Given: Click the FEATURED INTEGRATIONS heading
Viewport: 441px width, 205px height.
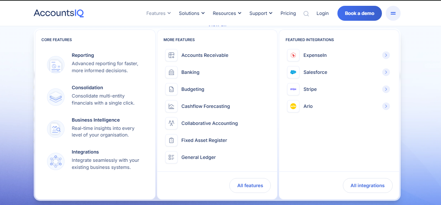Looking at the screenshot, I should (x=310, y=40).
